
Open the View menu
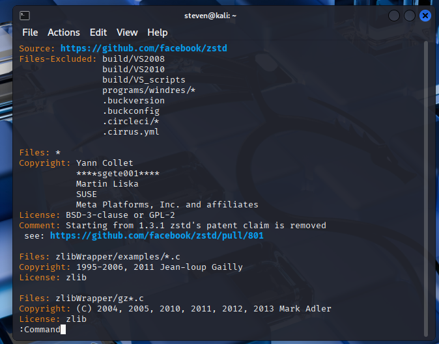pos(127,33)
